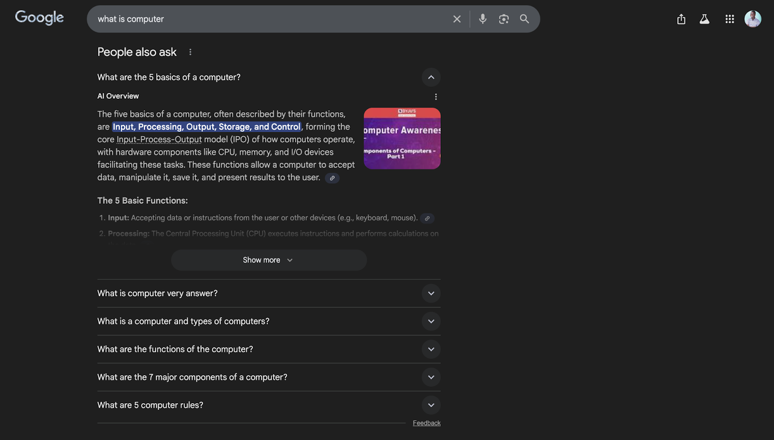Viewport: 774px width, 440px height.
Task: Click the Google logo
Action: [x=39, y=17]
